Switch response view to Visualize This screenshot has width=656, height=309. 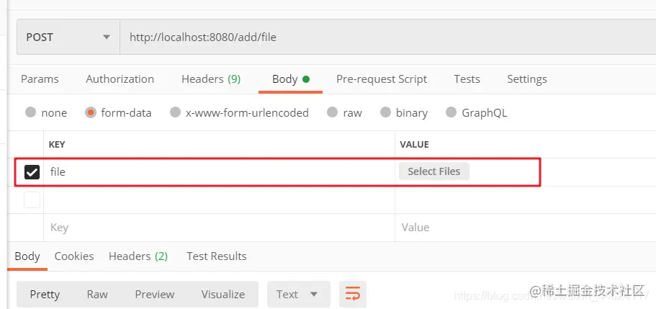point(223,295)
